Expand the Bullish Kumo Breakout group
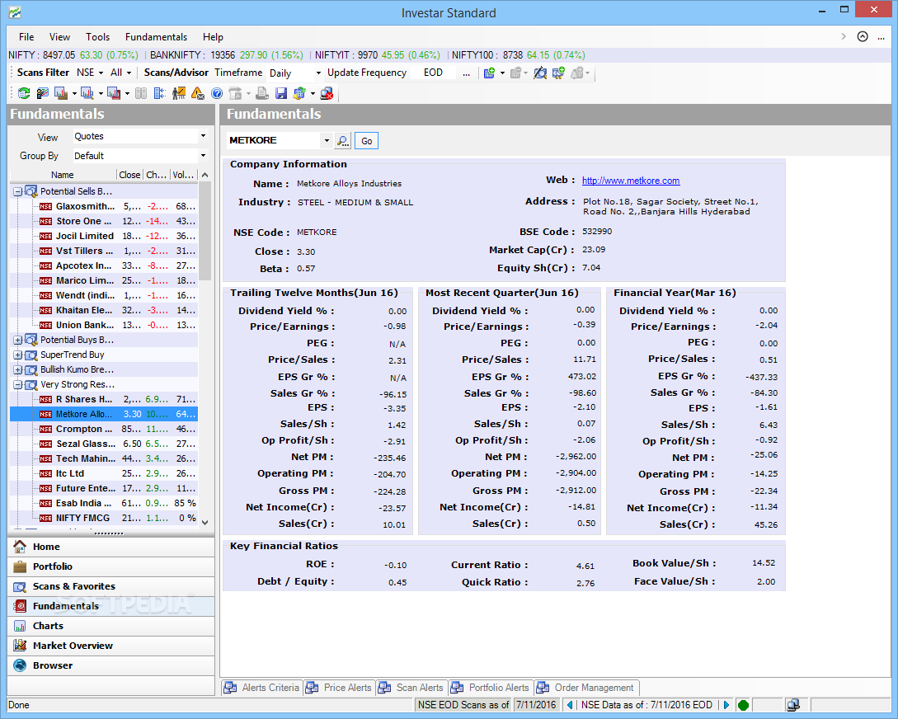Image resolution: width=898 pixels, height=719 pixels. tap(18, 369)
